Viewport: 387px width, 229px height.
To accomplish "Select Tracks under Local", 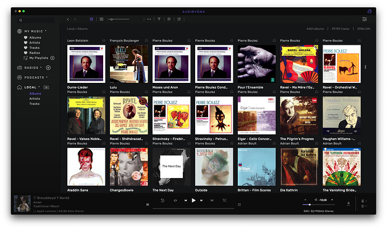I will click(34, 104).
